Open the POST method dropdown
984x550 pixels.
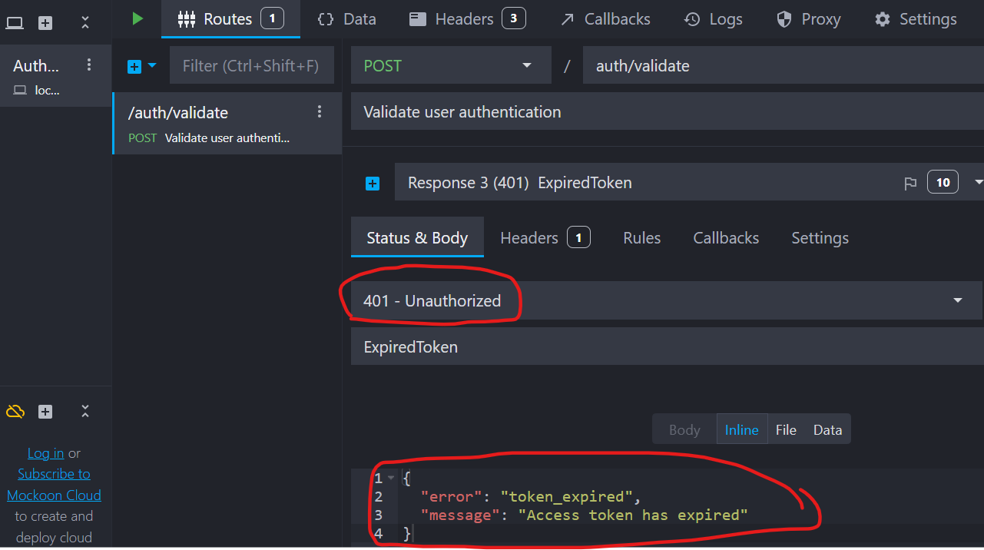451,65
